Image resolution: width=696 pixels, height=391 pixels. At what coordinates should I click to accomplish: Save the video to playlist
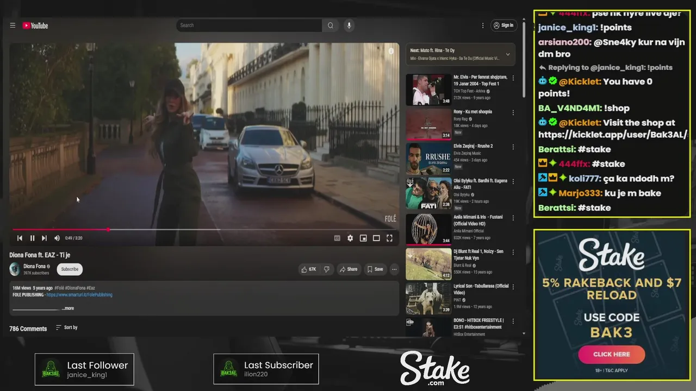375,269
